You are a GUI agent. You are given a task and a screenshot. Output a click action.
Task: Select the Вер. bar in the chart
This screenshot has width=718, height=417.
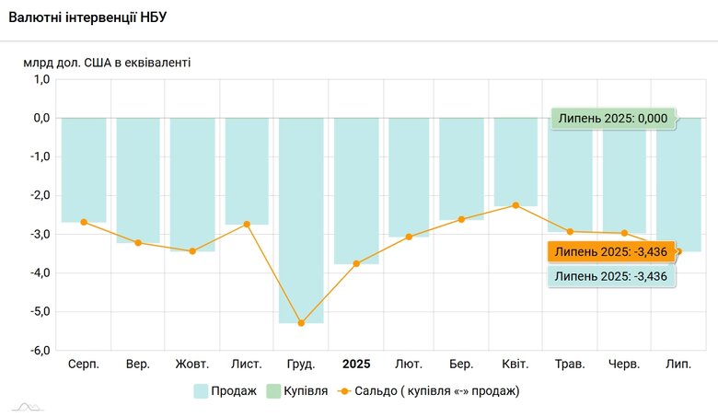(x=138, y=180)
